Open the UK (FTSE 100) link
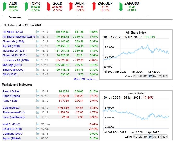175x142 pixels. pyautogui.click(x=12, y=129)
